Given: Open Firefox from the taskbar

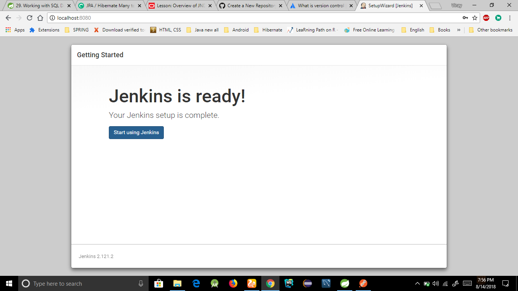Looking at the screenshot, I should click(233, 283).
